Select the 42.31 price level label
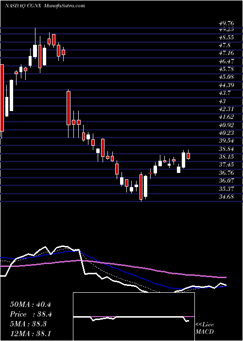The height and width of the screenshot is (341, 243). coord(226,109)
